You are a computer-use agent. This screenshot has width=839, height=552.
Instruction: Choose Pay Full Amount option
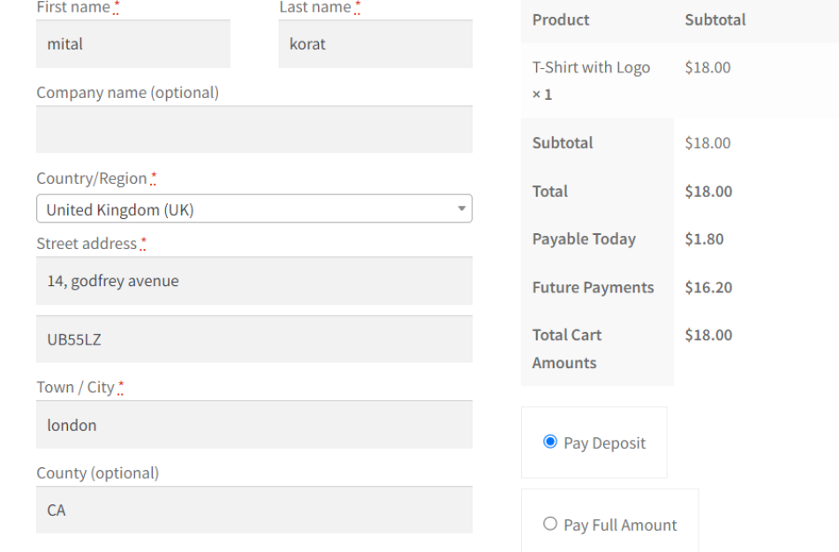click(x=550, y=525)
